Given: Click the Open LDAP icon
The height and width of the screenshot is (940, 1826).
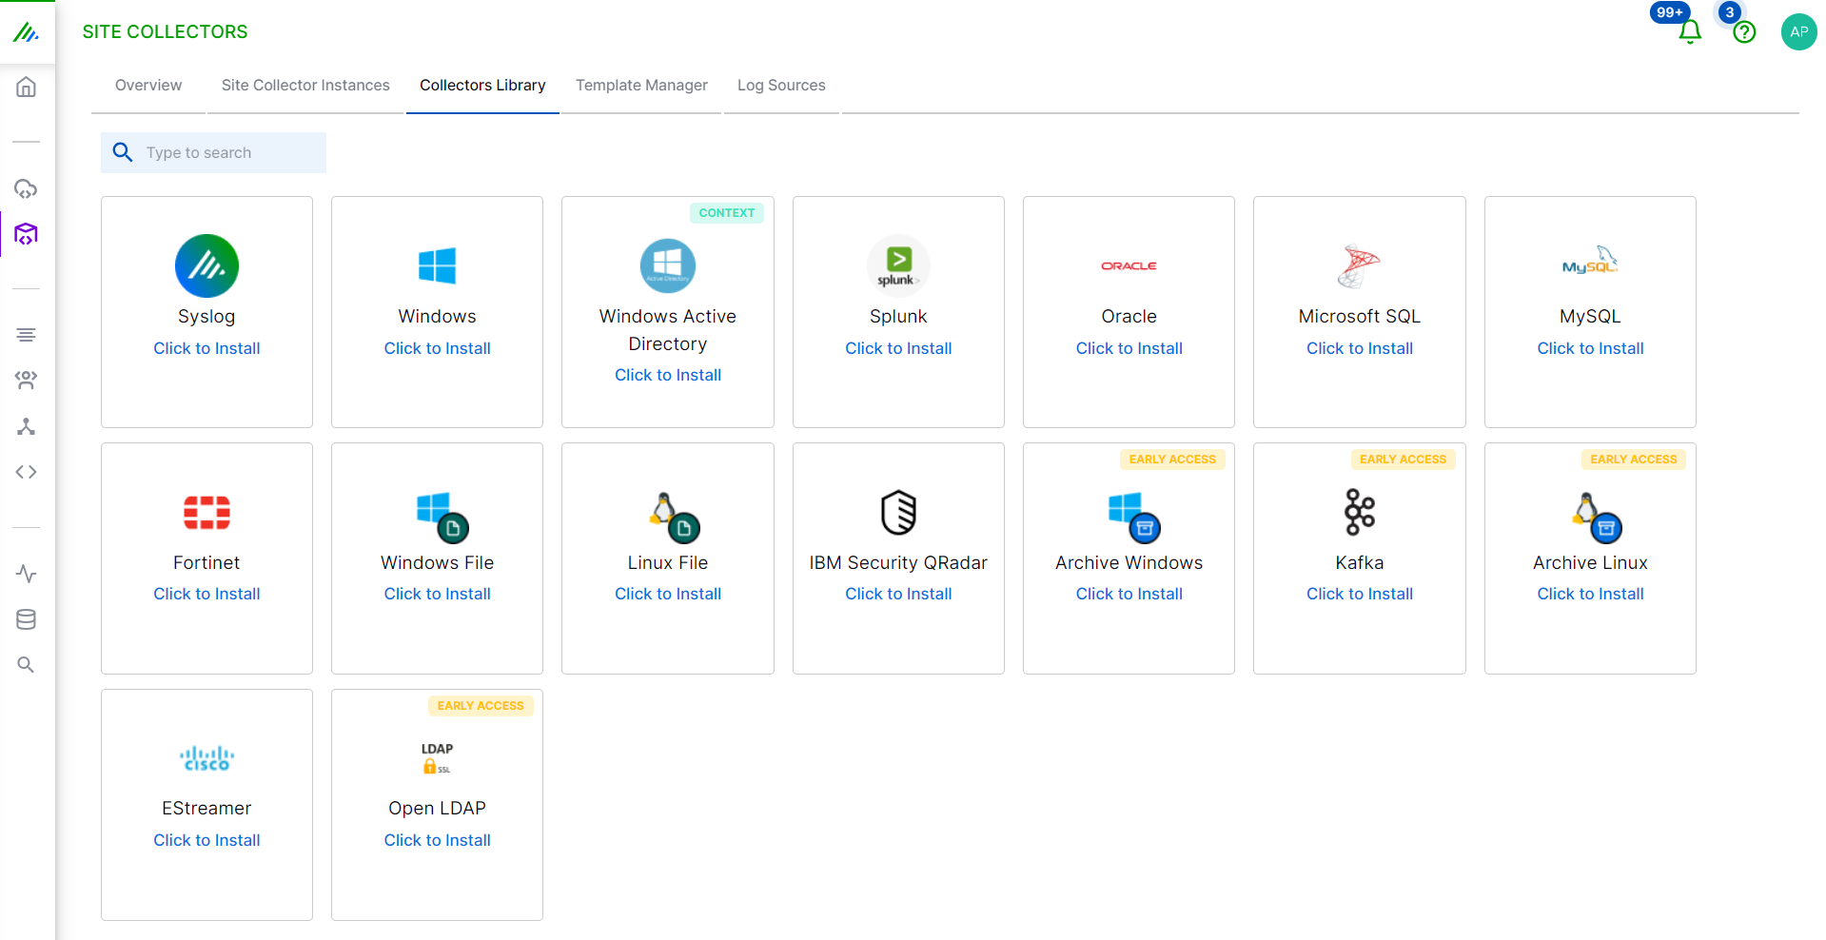Looking at the screenshot, I should [438, 758].
